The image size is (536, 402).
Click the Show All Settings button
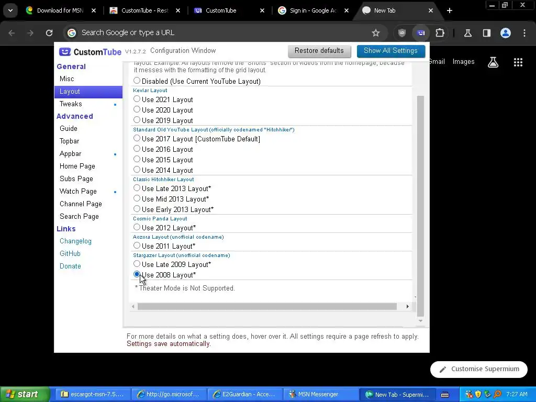tap(390, 51)
